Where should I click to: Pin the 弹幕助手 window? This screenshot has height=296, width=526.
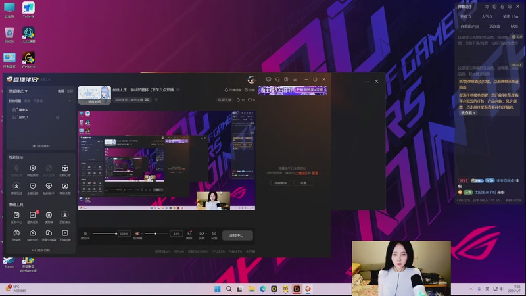tap(487, 7)
